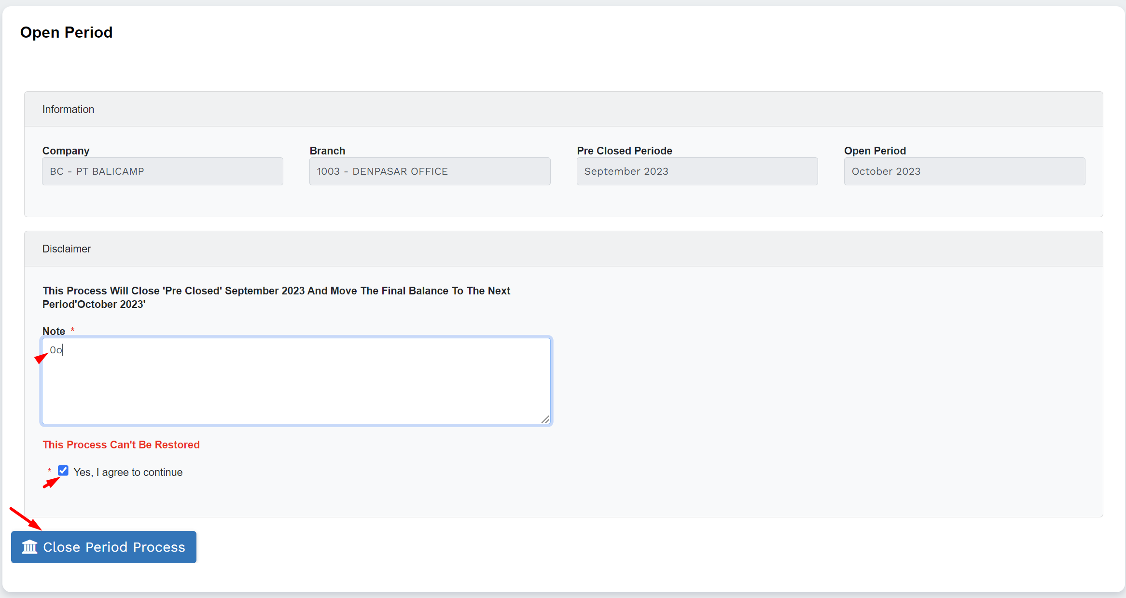Click the Note field label
Screen dimensions: 1126x598
[54, 331]
